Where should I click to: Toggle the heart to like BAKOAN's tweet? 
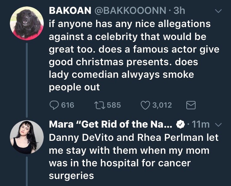coord(145,105)
